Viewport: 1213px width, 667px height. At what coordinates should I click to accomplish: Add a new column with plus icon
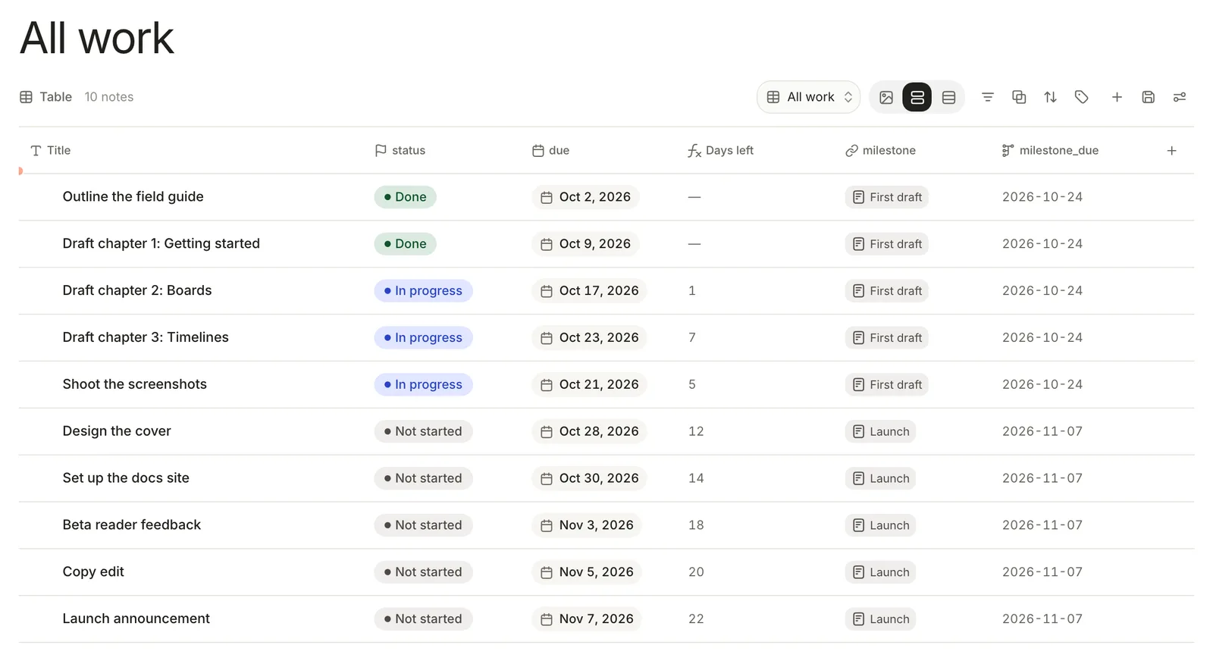tap(1171, 151)
